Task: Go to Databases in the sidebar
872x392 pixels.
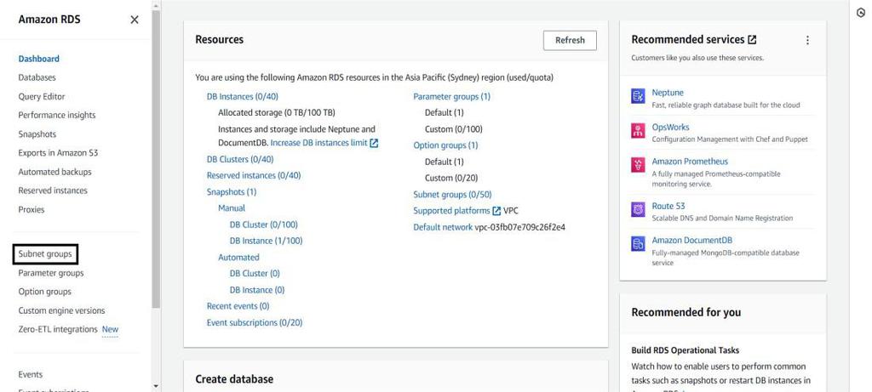Action: click(x=37, y=77)
